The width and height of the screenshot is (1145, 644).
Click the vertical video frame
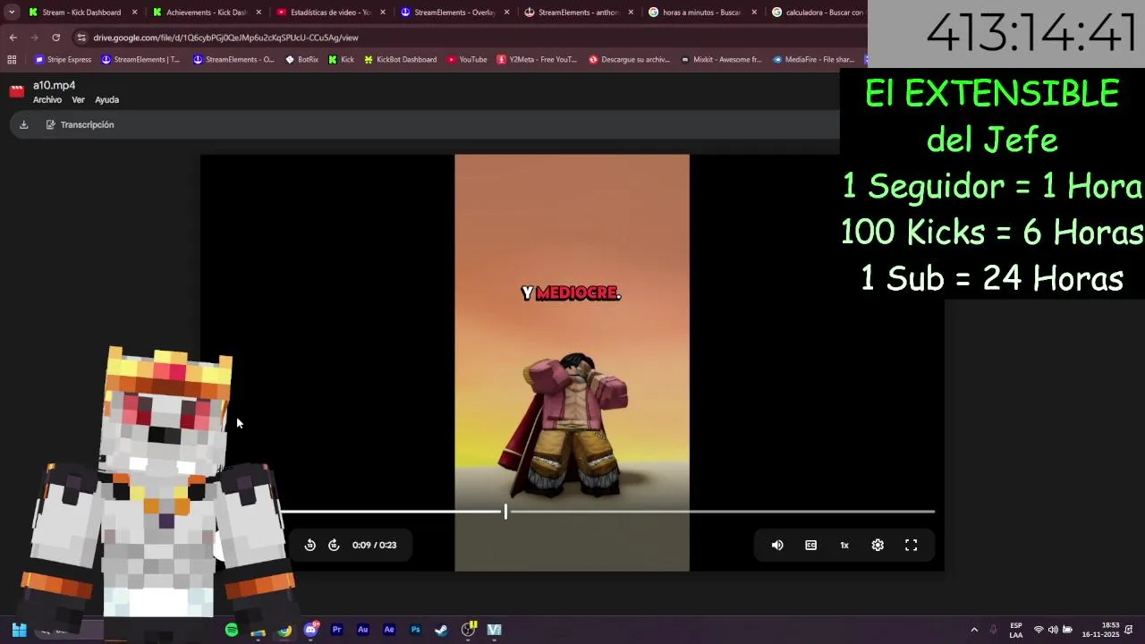572,362
